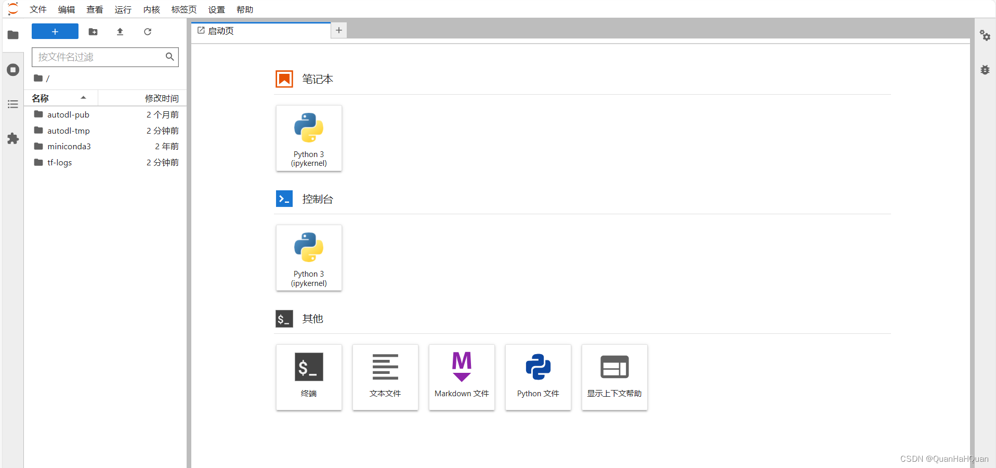996x468 pixels.
Task: Create a new folder via toolbar icon
Action: 93,32
